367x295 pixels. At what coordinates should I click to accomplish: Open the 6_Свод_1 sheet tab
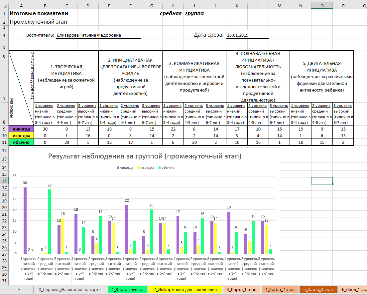point(353,290)
